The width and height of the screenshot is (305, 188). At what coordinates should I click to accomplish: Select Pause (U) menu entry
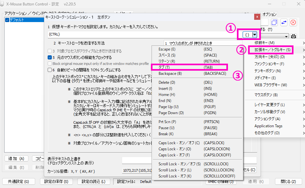(x=197, y=128)
